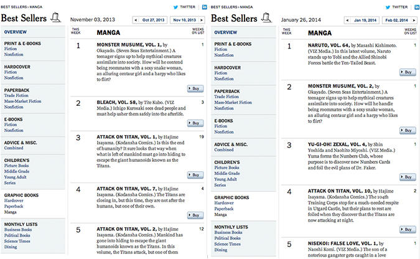The width and height of the screenshot is (420, 259).
Task: Open Young Adult under Children's on the right
Action: coord(225,179)
